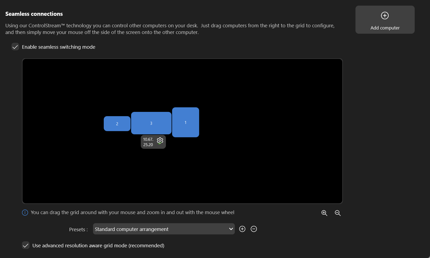Click 'Standard computer arrangement' text in Presets
The width and height of the screenshot is (430, 258).
[x=131, y=229]
